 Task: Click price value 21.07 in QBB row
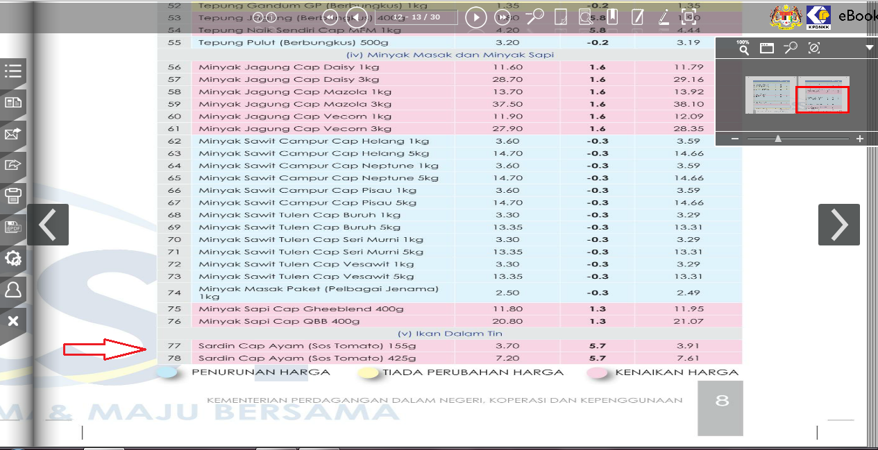pos(689,321)
